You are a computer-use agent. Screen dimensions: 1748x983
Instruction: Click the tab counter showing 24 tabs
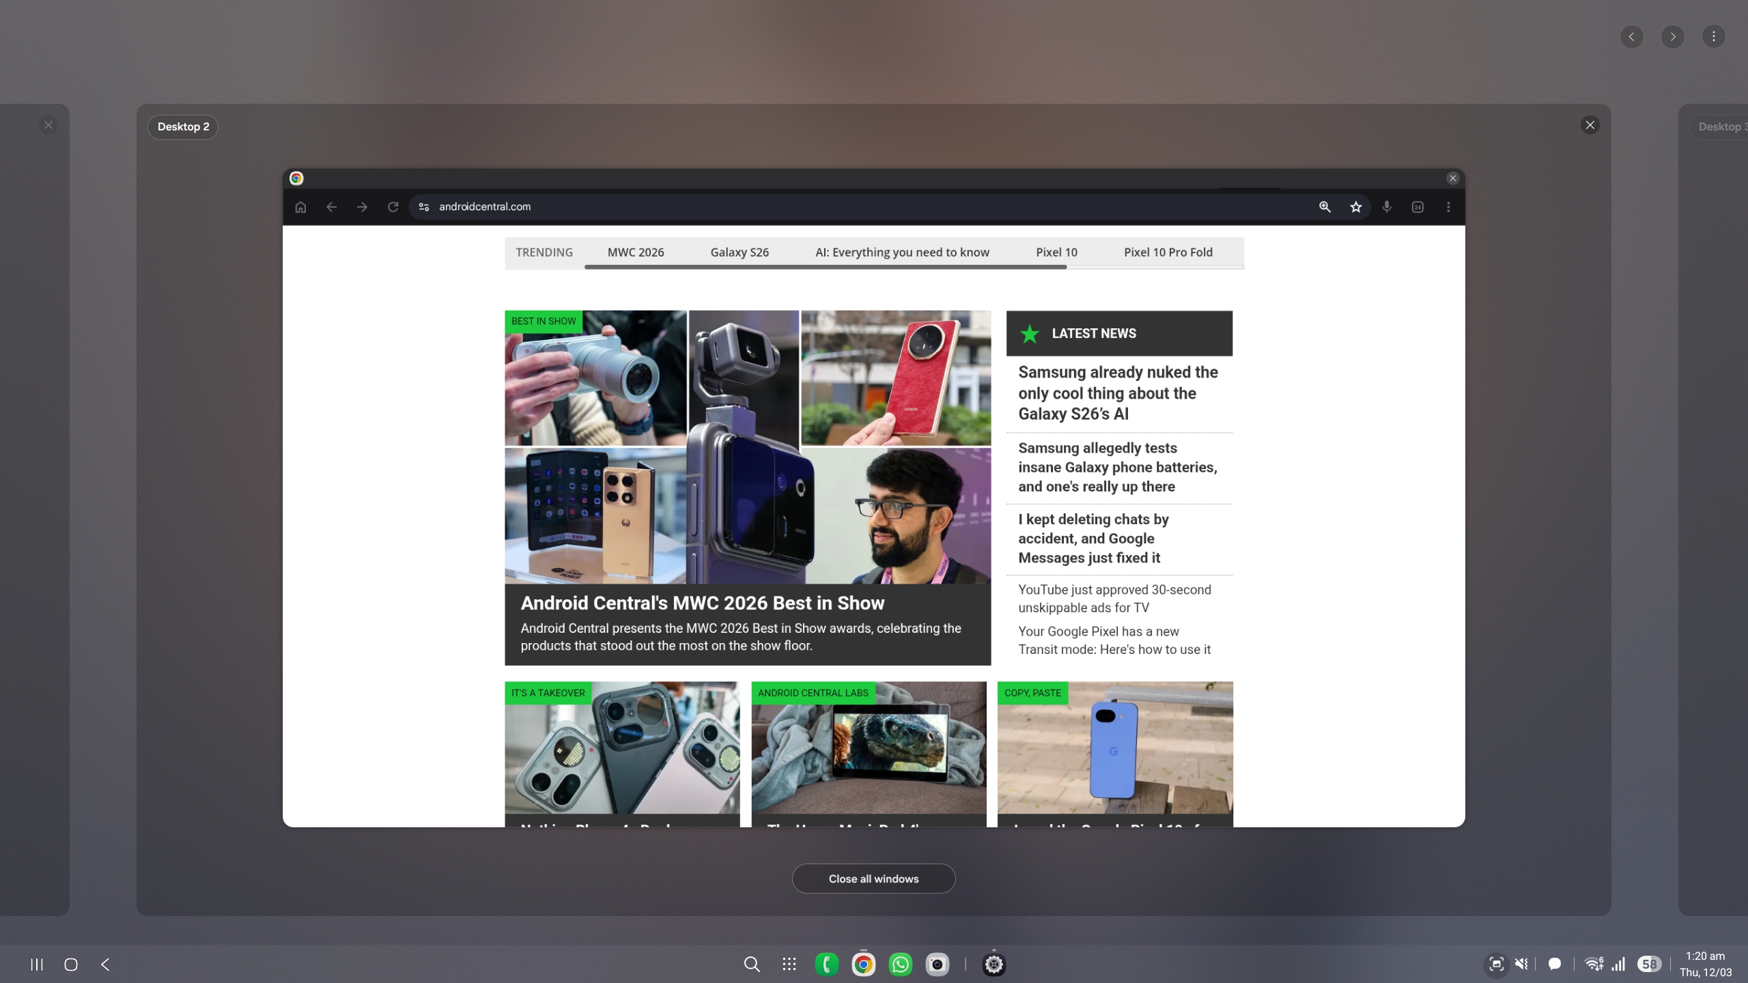[1418, 207]
